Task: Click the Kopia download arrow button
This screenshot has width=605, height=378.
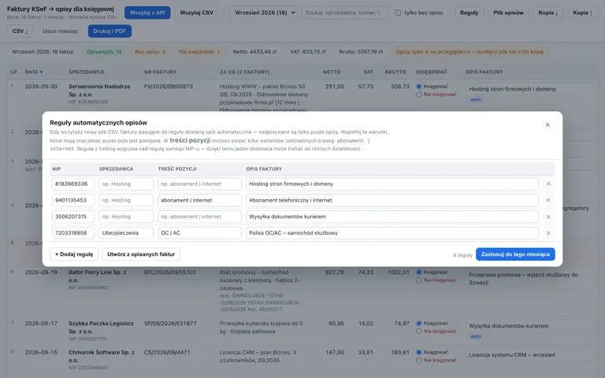Action: pos(548,13)
